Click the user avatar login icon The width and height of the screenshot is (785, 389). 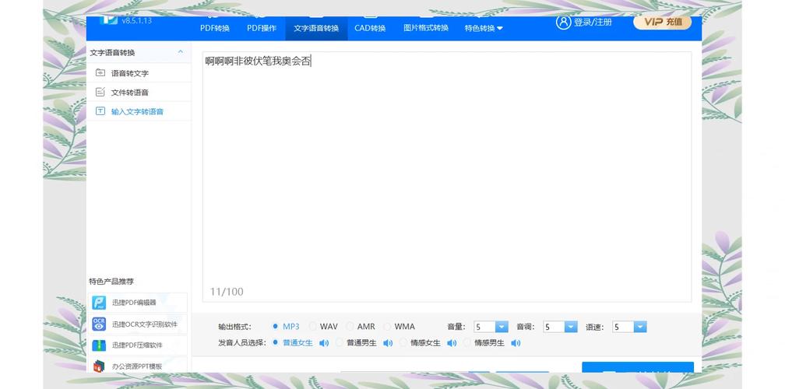(563, 23)
